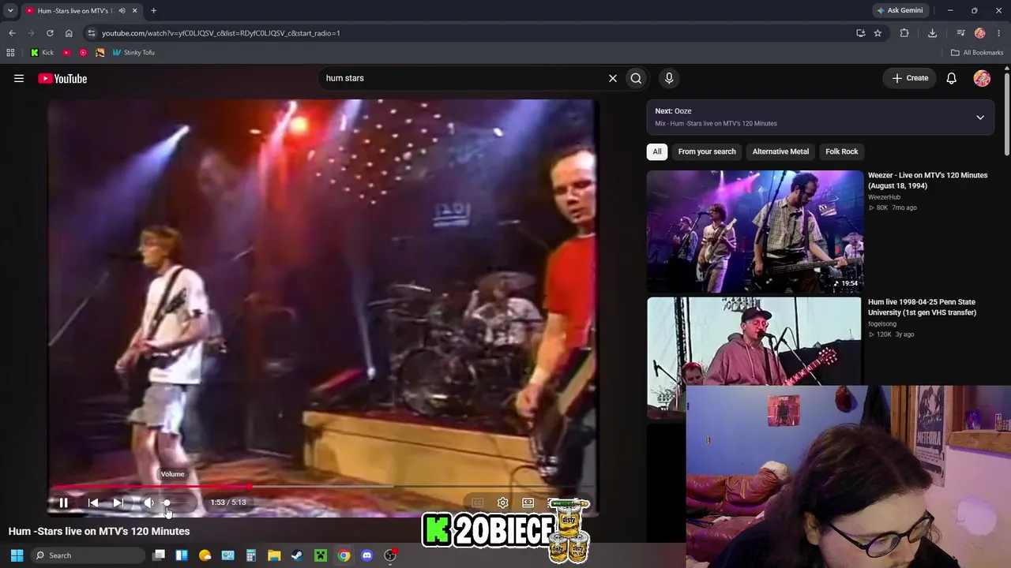This screenshot has height=568, width=1011.
Task: Go to the YouTube home logo
Action: tap(62, 78)
